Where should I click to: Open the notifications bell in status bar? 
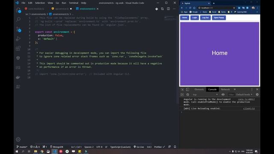[x=175, y=147]
